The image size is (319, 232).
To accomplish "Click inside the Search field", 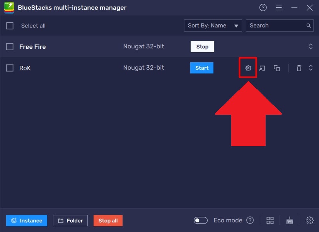I will (x=275, y=26).
